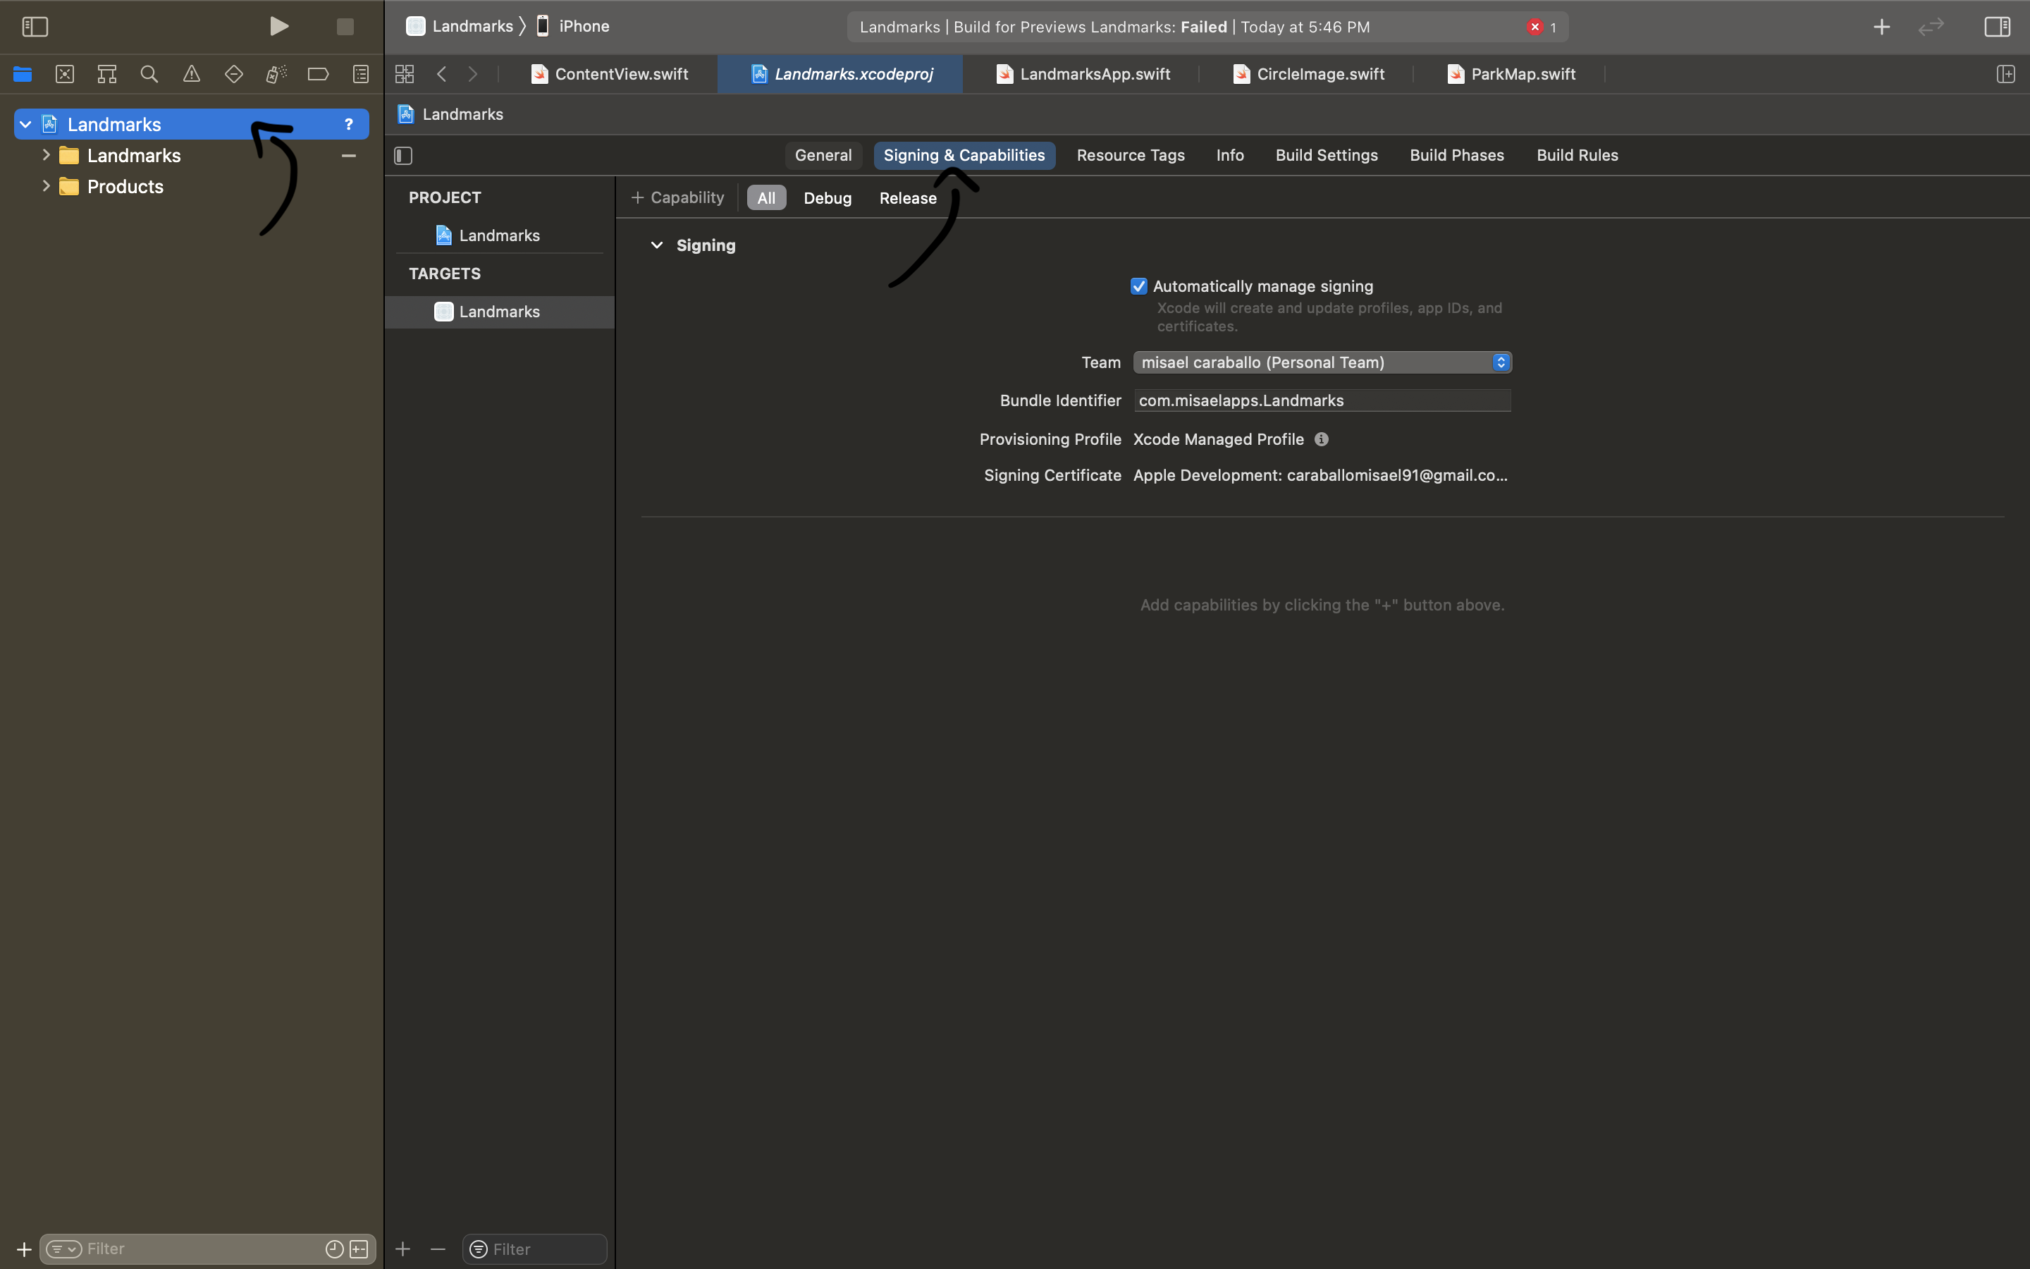Screen dimensions: 2030x1269
Task: Show All configurations
Action: (x=766, y=198)
